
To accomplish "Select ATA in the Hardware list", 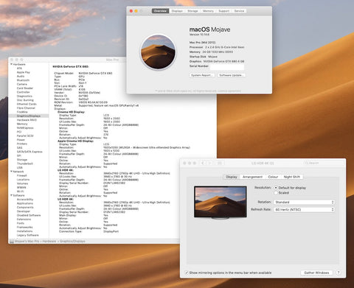I will pos(19,69).
